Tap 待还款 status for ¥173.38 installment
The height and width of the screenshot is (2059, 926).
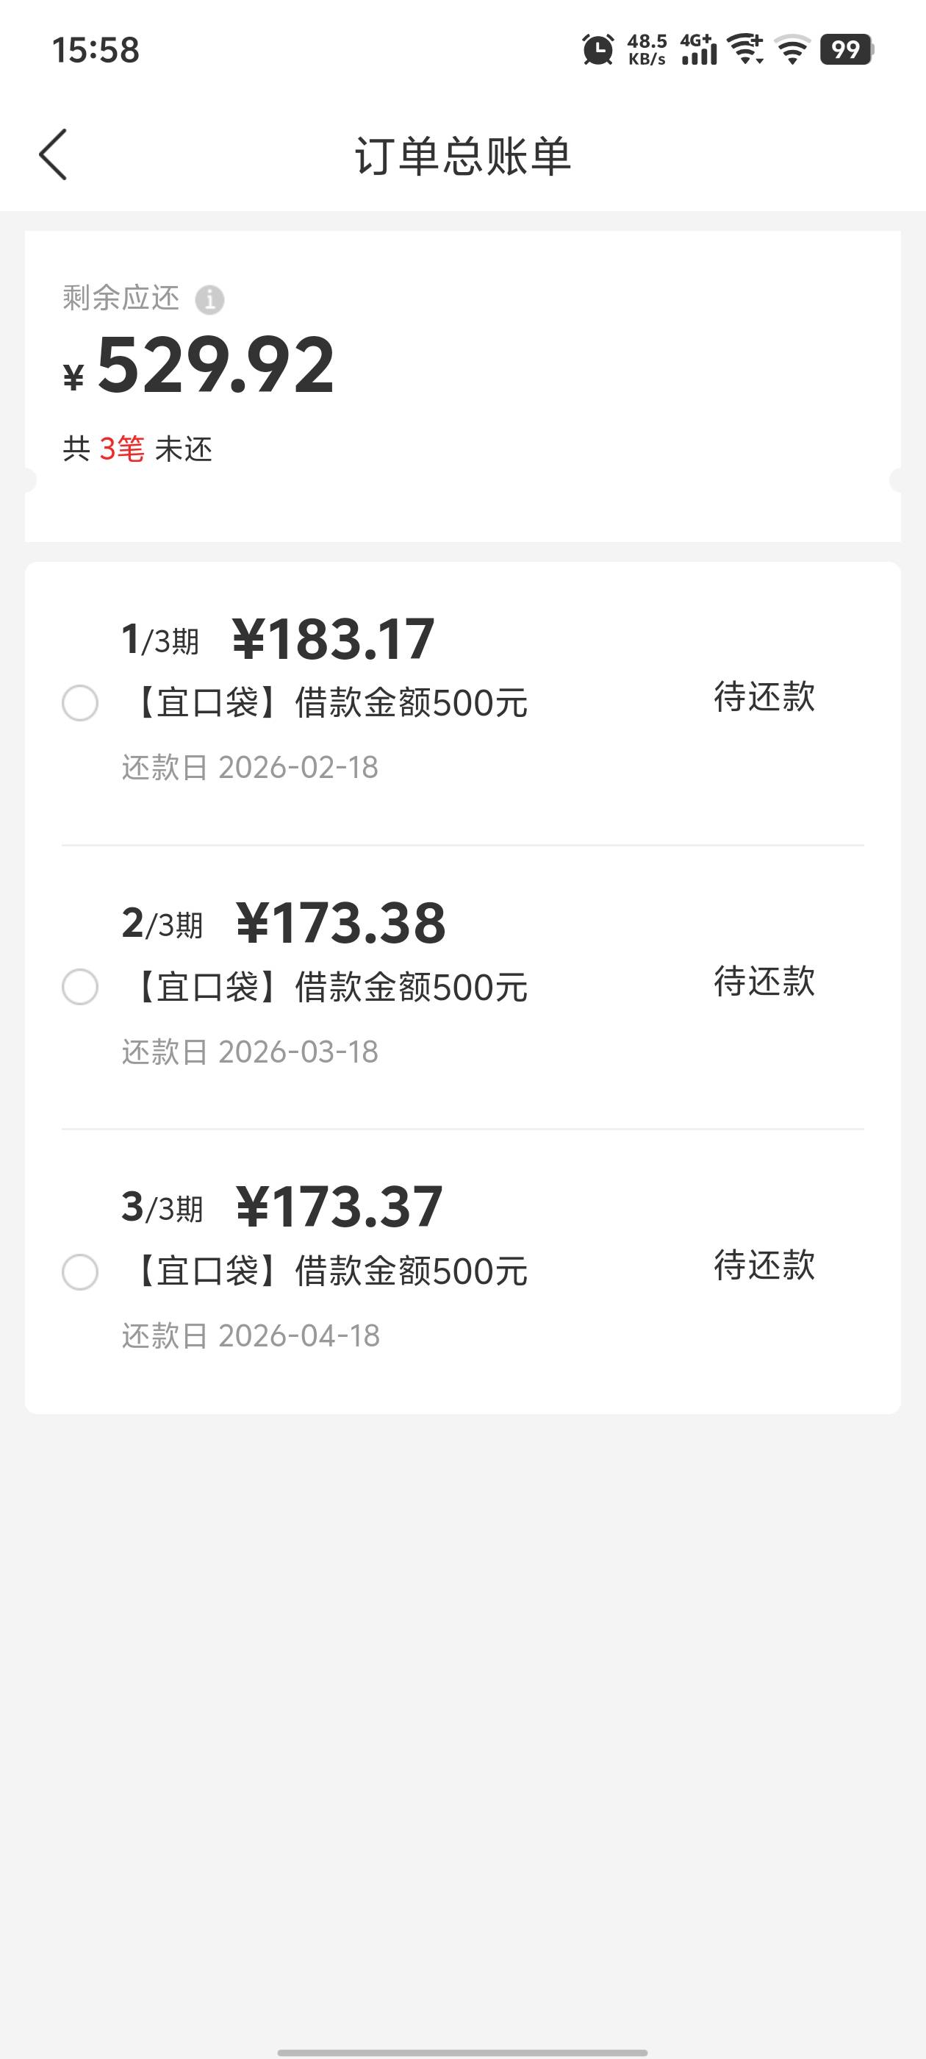(764, 981)
